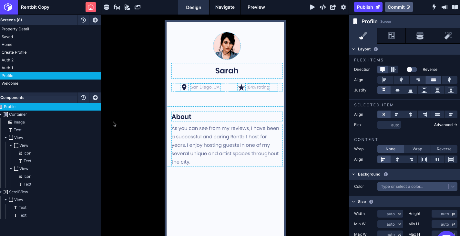The width and height of the screenshot is (460, 236).
Task: Select Sarah's profile photo on canvas
Action: 227,46
